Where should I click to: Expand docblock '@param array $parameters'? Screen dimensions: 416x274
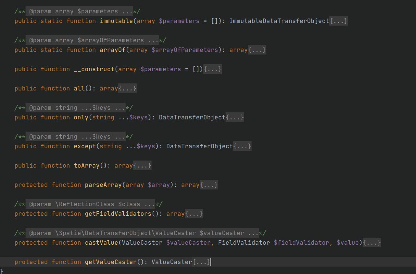[79, 11]
